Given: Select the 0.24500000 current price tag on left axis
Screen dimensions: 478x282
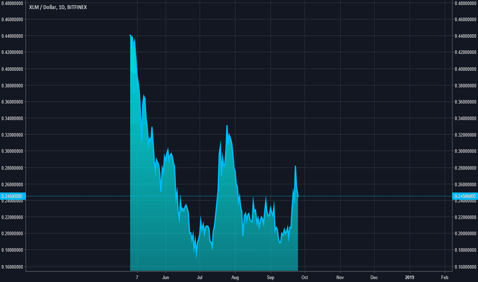Looking at the screenshot, I should click(x=12, y=196).
